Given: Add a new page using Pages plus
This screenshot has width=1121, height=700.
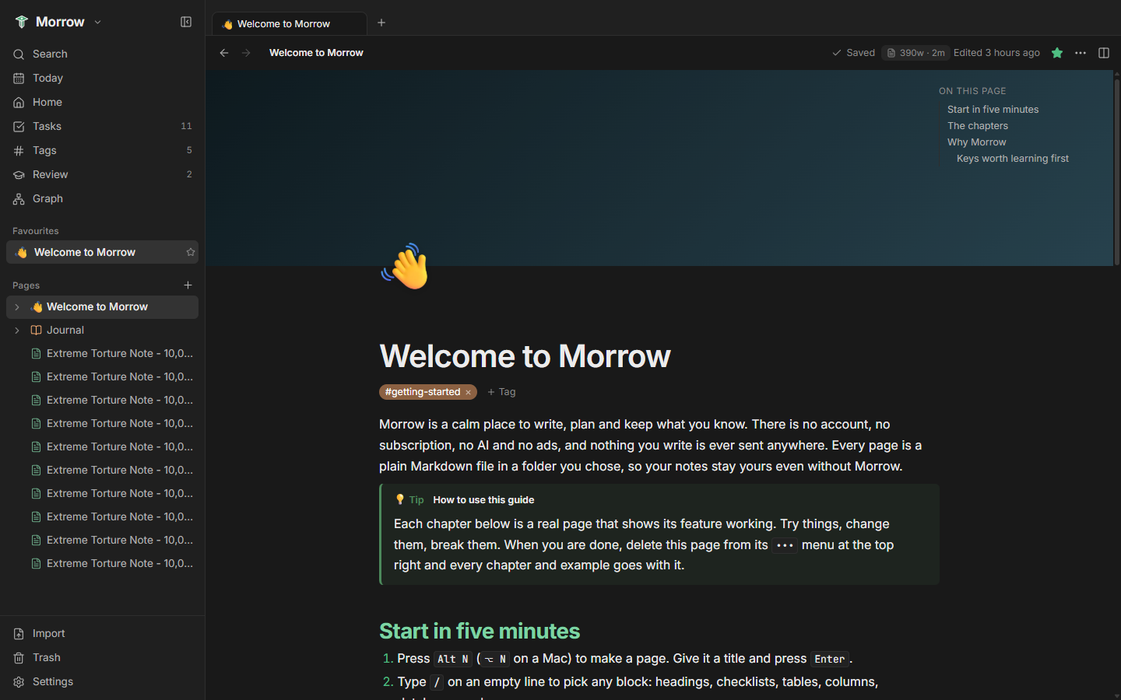Looking at the screenshot, I should click(188, 285).
